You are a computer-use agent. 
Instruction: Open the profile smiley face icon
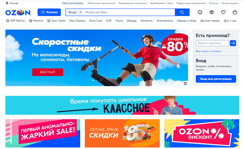200,12
